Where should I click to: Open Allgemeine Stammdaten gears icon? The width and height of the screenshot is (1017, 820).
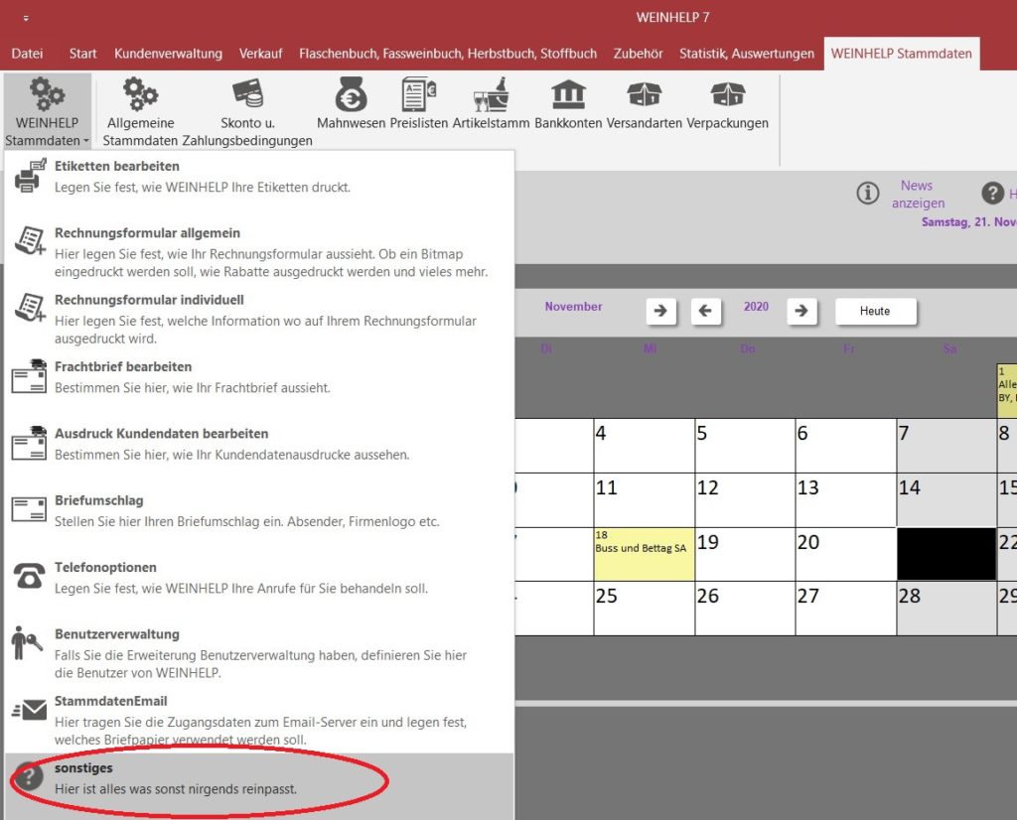coord(140,96)
